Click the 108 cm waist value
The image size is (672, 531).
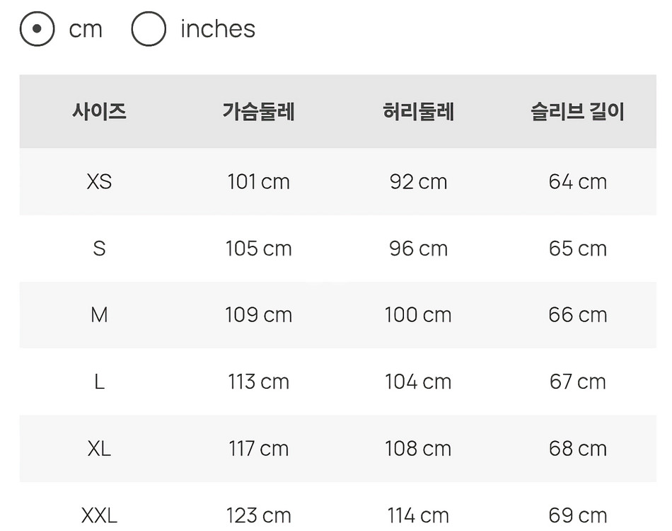point(418,449)
